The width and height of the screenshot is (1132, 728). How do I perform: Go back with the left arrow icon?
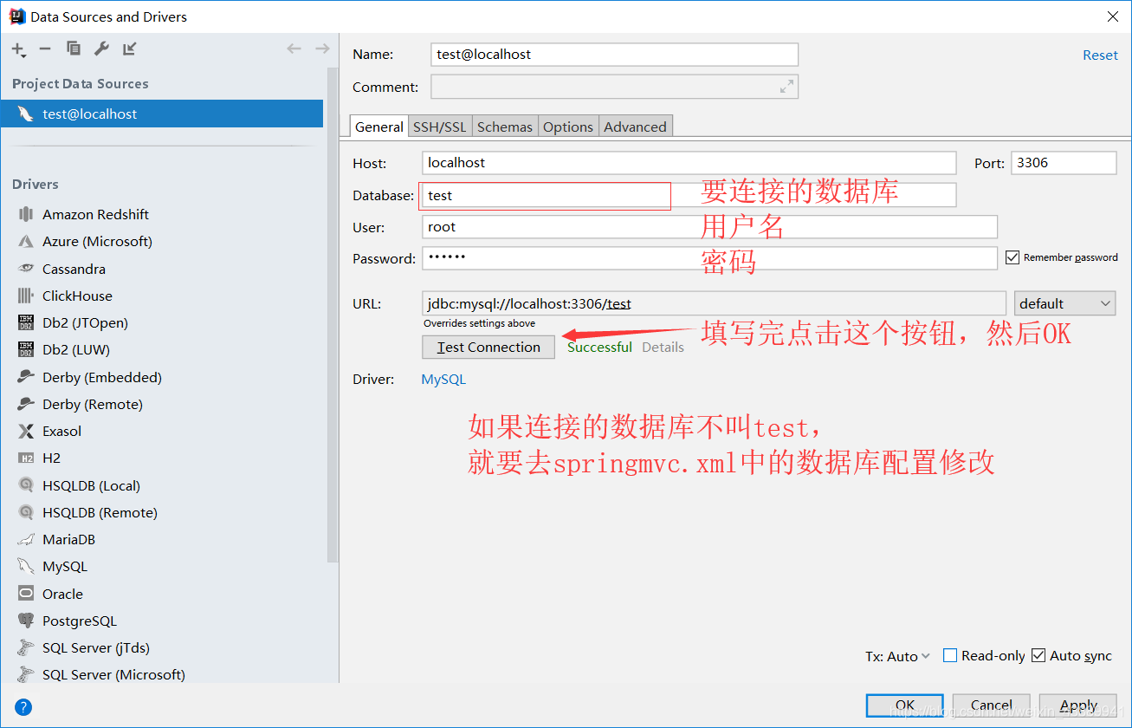pos(294,49)
